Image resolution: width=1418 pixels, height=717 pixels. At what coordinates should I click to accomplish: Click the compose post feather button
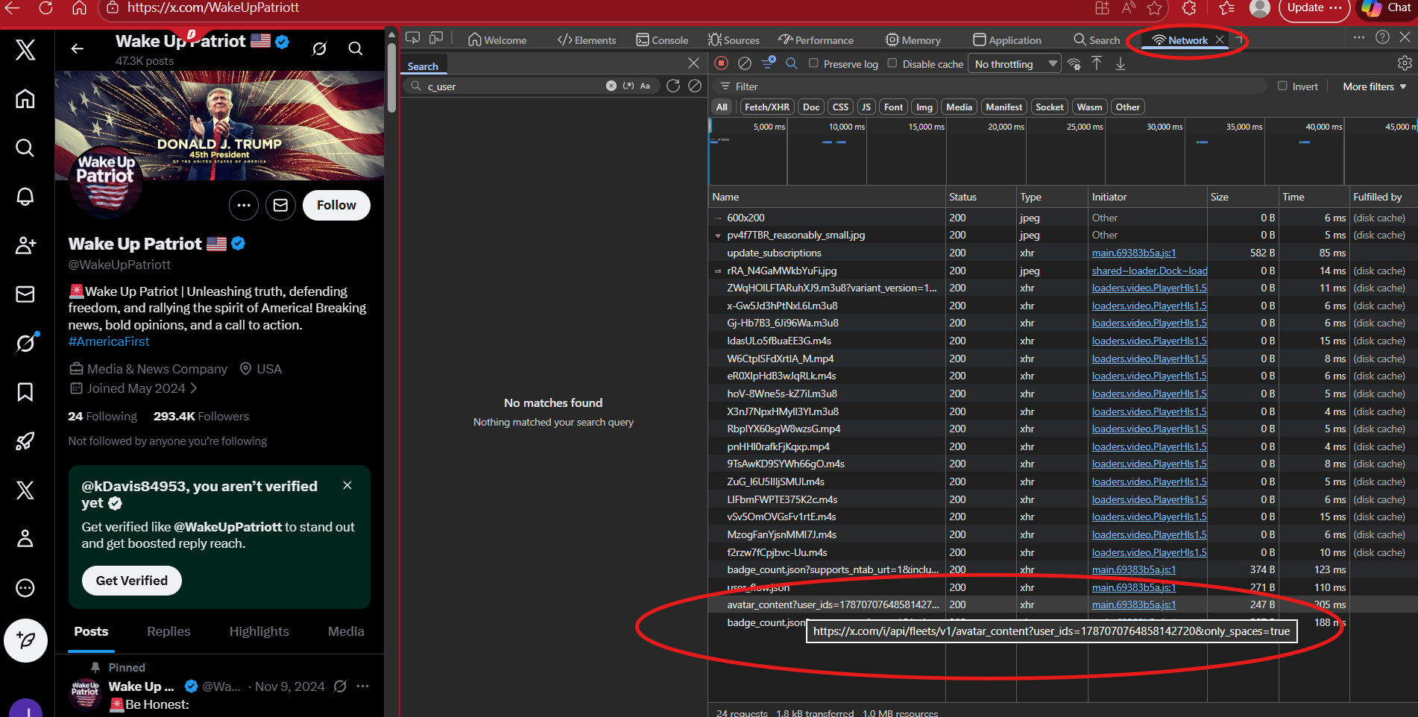[x=25, y=640]
